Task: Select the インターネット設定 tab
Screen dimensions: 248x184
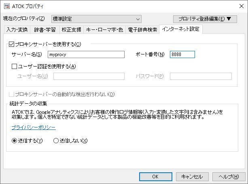Action: point(181,29)
